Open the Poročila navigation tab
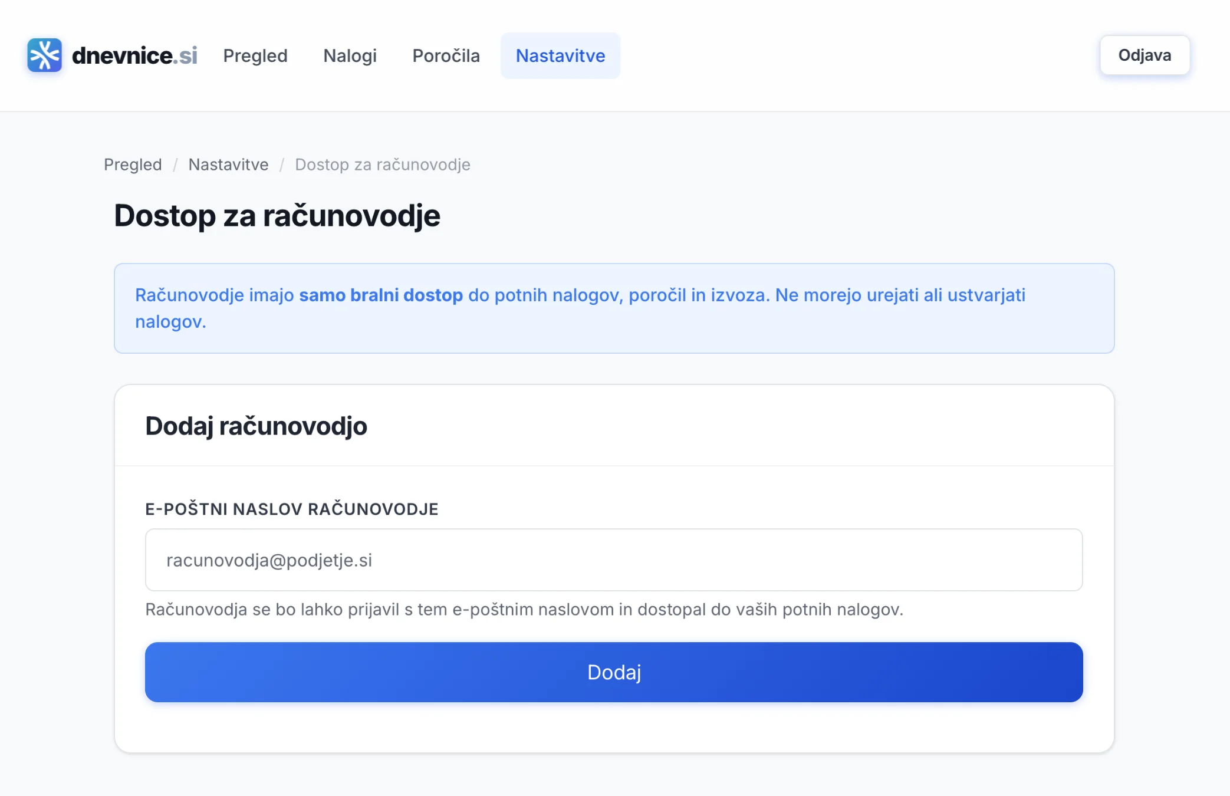1230x796 pixels. tap(446, 55)
